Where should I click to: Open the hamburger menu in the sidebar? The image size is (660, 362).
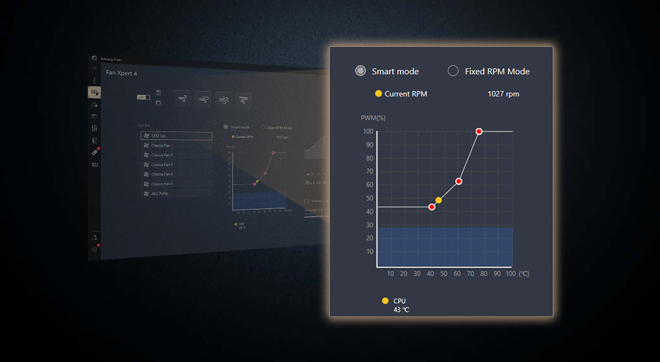(94, 68)
